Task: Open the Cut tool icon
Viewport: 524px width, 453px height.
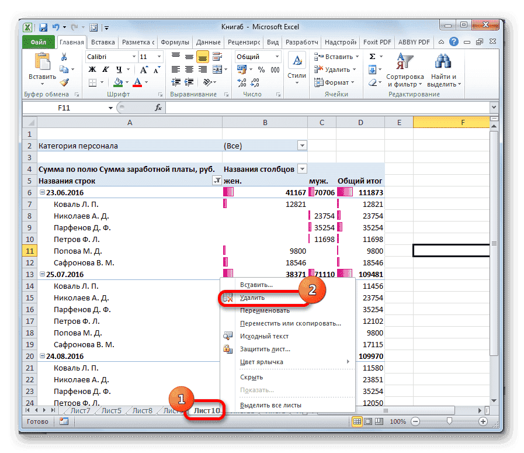Action: tap(63, 57)
